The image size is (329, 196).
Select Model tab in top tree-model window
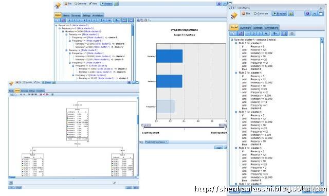pos(58,15)
